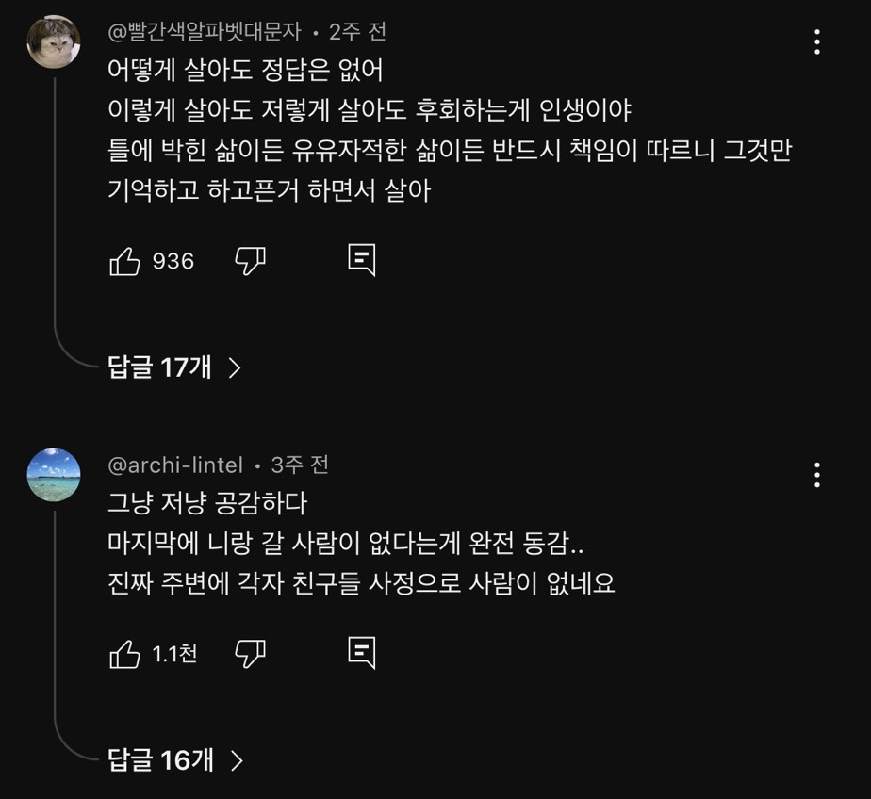Viewport: 871px width, 799px height.
Task: Visit the @빨간색알파벳대문자 channel name
Action: [205, 32]
